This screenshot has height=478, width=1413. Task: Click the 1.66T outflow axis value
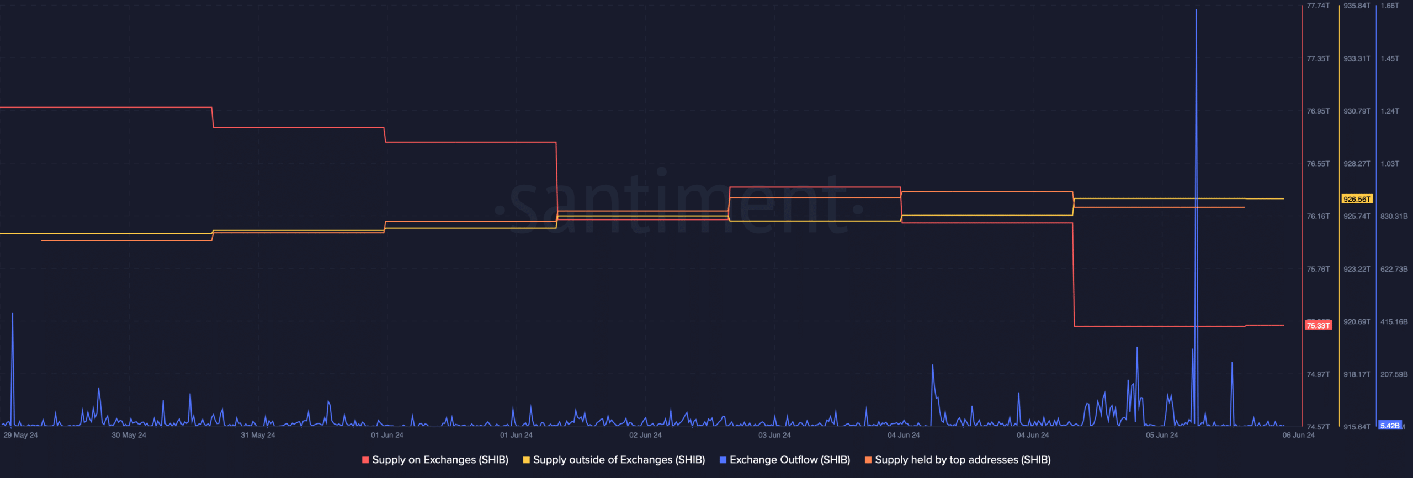click(x=1390, y=6)
